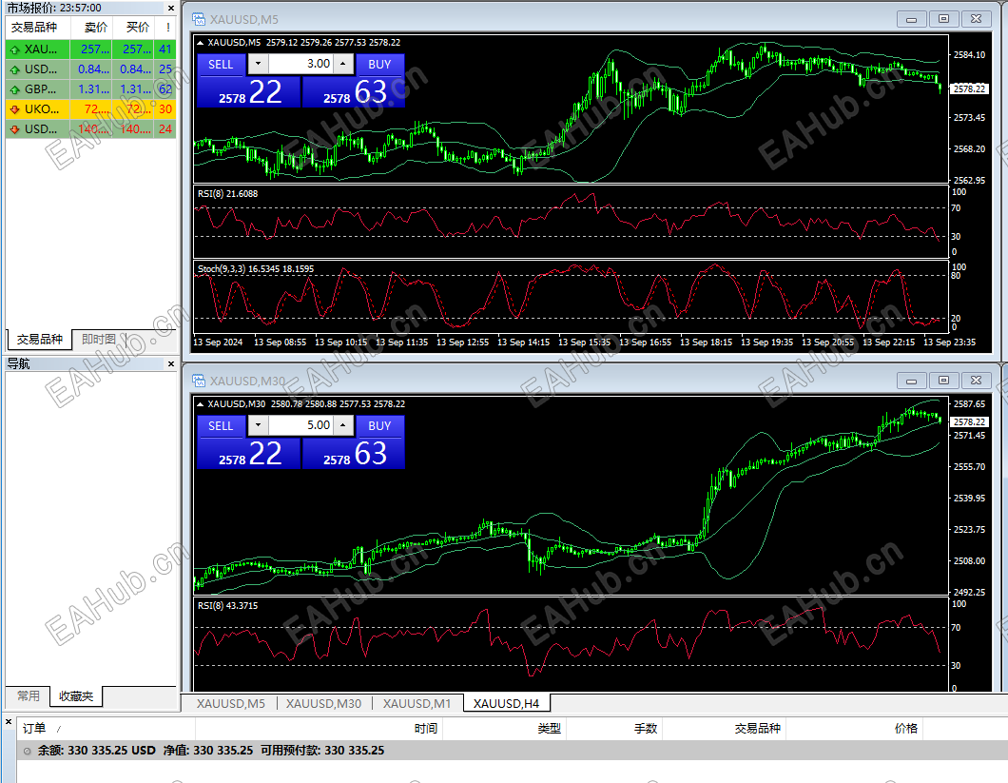Click the up-arrow icon on the GBP row

15,89
